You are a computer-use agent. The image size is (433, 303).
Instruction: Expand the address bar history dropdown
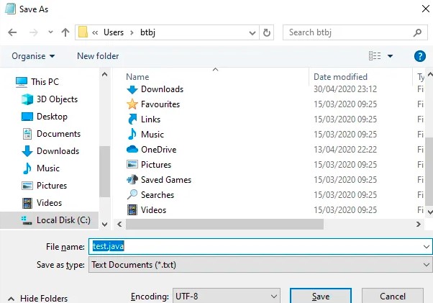[x=252, y=33]
